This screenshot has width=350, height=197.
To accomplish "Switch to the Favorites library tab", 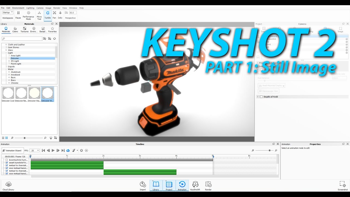I will click(x=52, y=30).
